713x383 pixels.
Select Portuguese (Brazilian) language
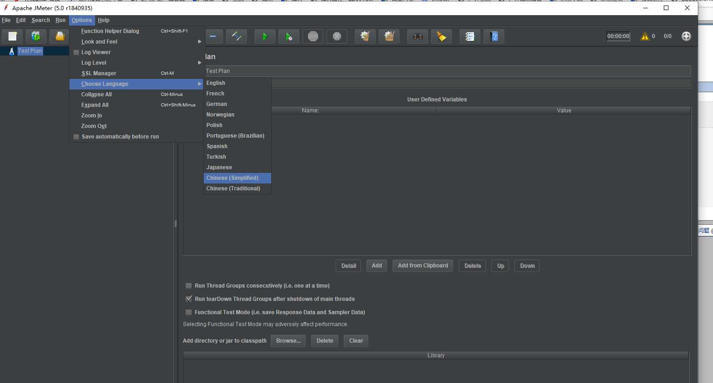click(x=237, y=136)
